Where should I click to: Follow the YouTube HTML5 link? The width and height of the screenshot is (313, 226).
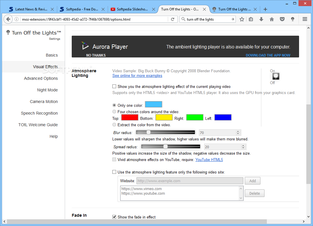tap(209, 160)
